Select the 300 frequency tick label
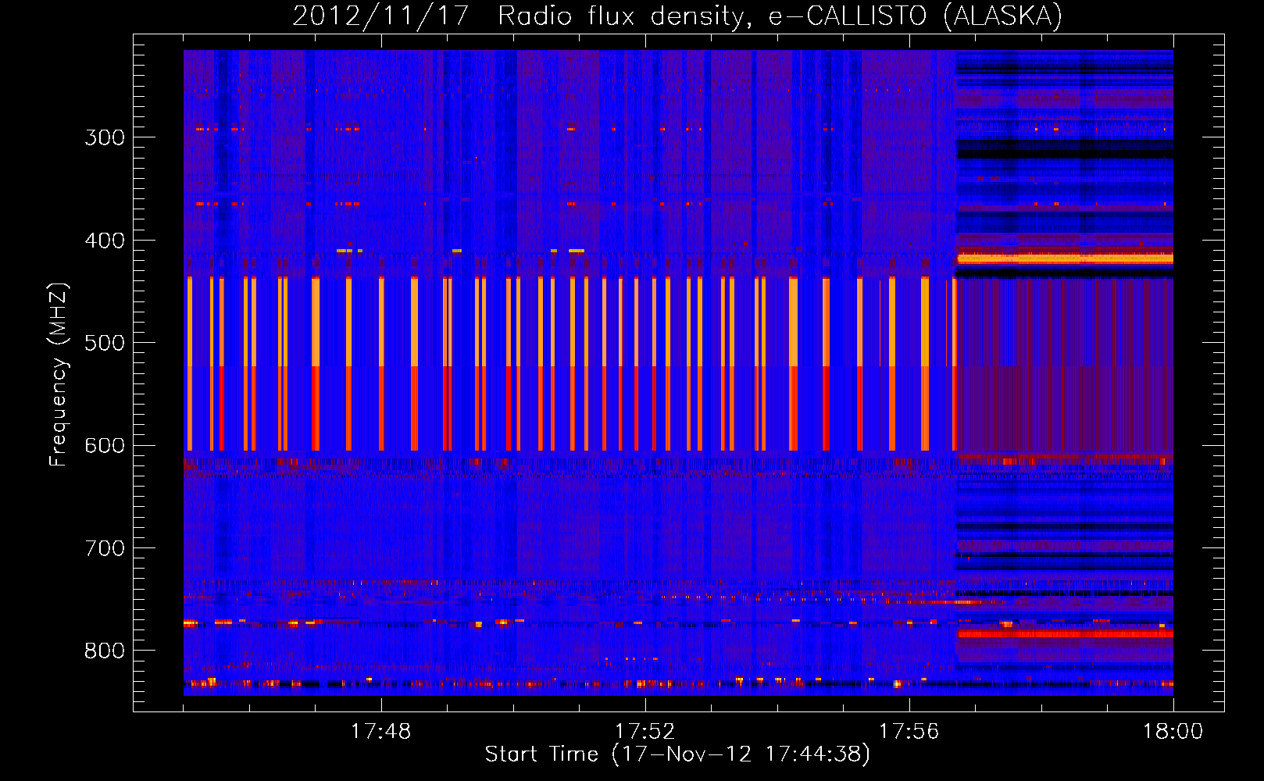The image size is (1264, 781). 105,137
